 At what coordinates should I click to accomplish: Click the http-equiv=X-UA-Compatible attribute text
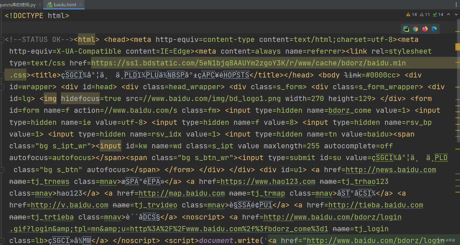tap(65, 51)
